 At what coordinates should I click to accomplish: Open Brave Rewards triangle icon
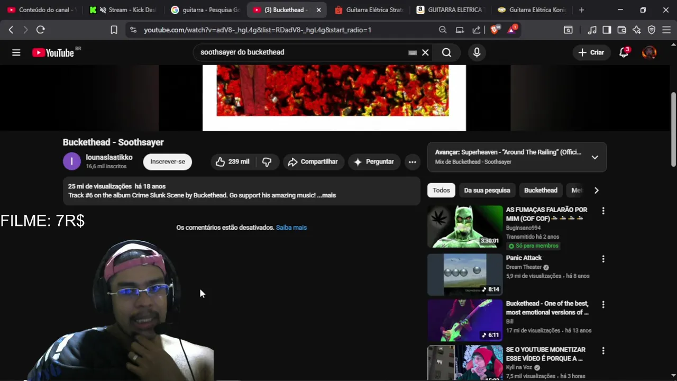[x=512, y=30]
